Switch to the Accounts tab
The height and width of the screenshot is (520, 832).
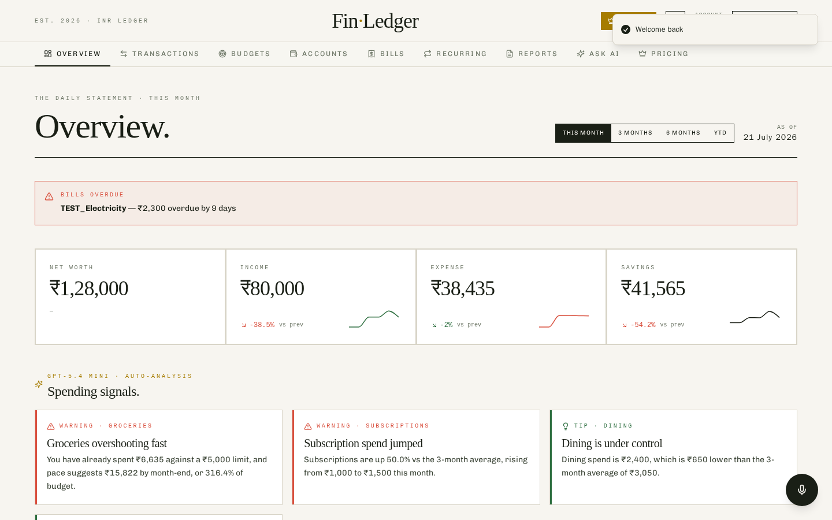(x=319, y=54)
